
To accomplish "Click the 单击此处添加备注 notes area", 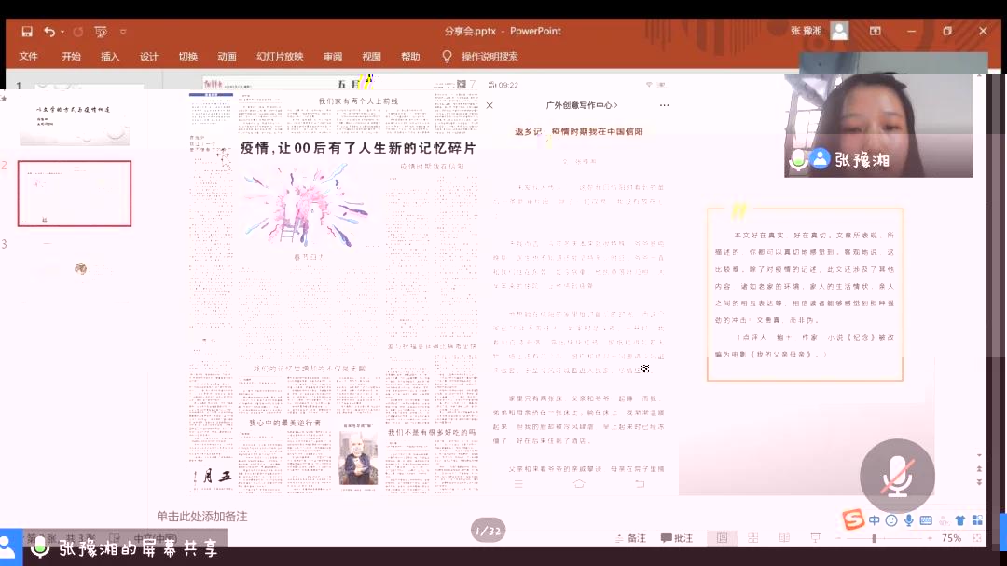I will click(x=201, y=516).
